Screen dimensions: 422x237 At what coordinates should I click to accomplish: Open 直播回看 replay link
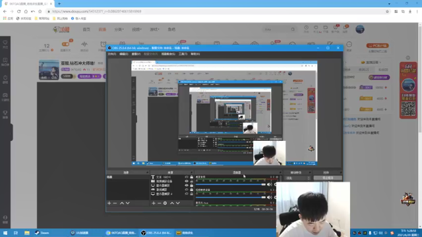(x=371, y=63)
